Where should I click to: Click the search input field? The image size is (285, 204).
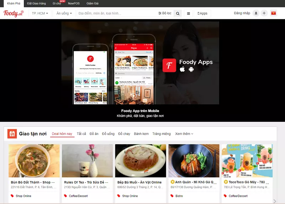point(117,14)
